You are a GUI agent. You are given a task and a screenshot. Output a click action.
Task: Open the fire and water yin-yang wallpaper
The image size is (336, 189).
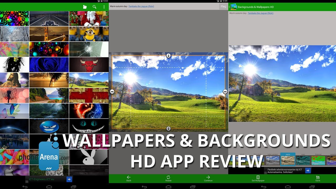89,111
